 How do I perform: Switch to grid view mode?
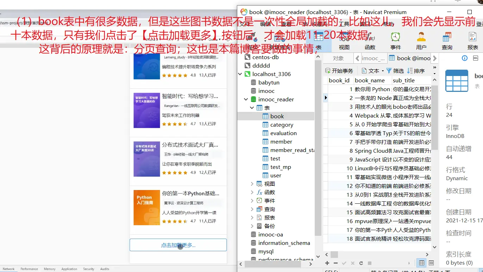coord(421,263)
